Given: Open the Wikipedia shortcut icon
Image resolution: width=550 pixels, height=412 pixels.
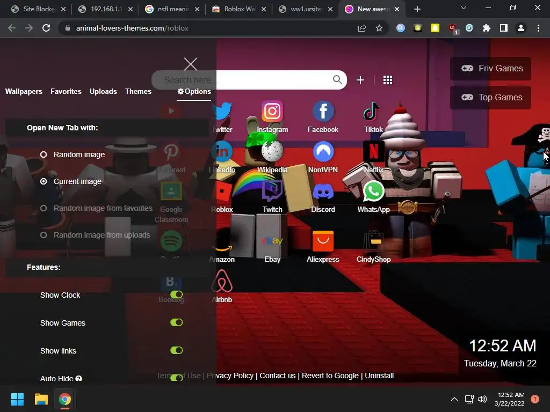Looking at the screenshot, I should pyautogui.click(x=272, y=151).
